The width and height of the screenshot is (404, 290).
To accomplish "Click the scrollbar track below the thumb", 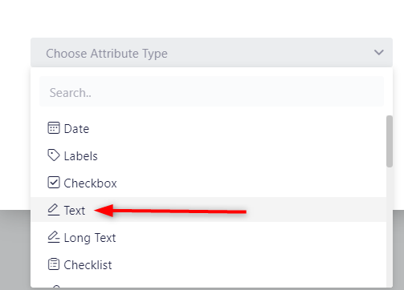I will pos(390,227).
